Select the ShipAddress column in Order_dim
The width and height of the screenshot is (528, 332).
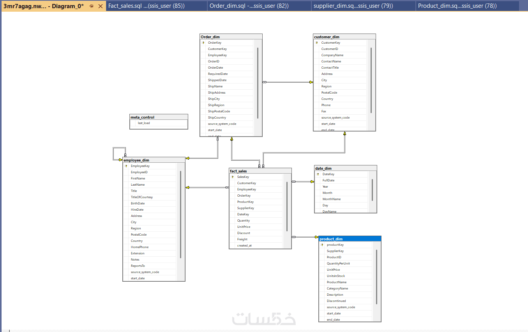coord(227,92)
